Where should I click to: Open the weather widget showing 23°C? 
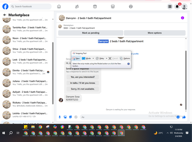pos(159,133)
